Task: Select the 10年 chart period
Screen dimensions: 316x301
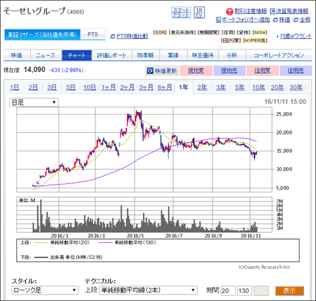Action: click(x=259, y=88)
